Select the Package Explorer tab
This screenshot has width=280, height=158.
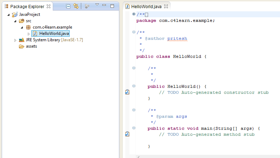point(27,6)
